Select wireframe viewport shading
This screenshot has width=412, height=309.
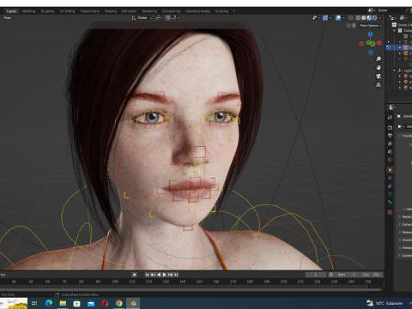358,18
